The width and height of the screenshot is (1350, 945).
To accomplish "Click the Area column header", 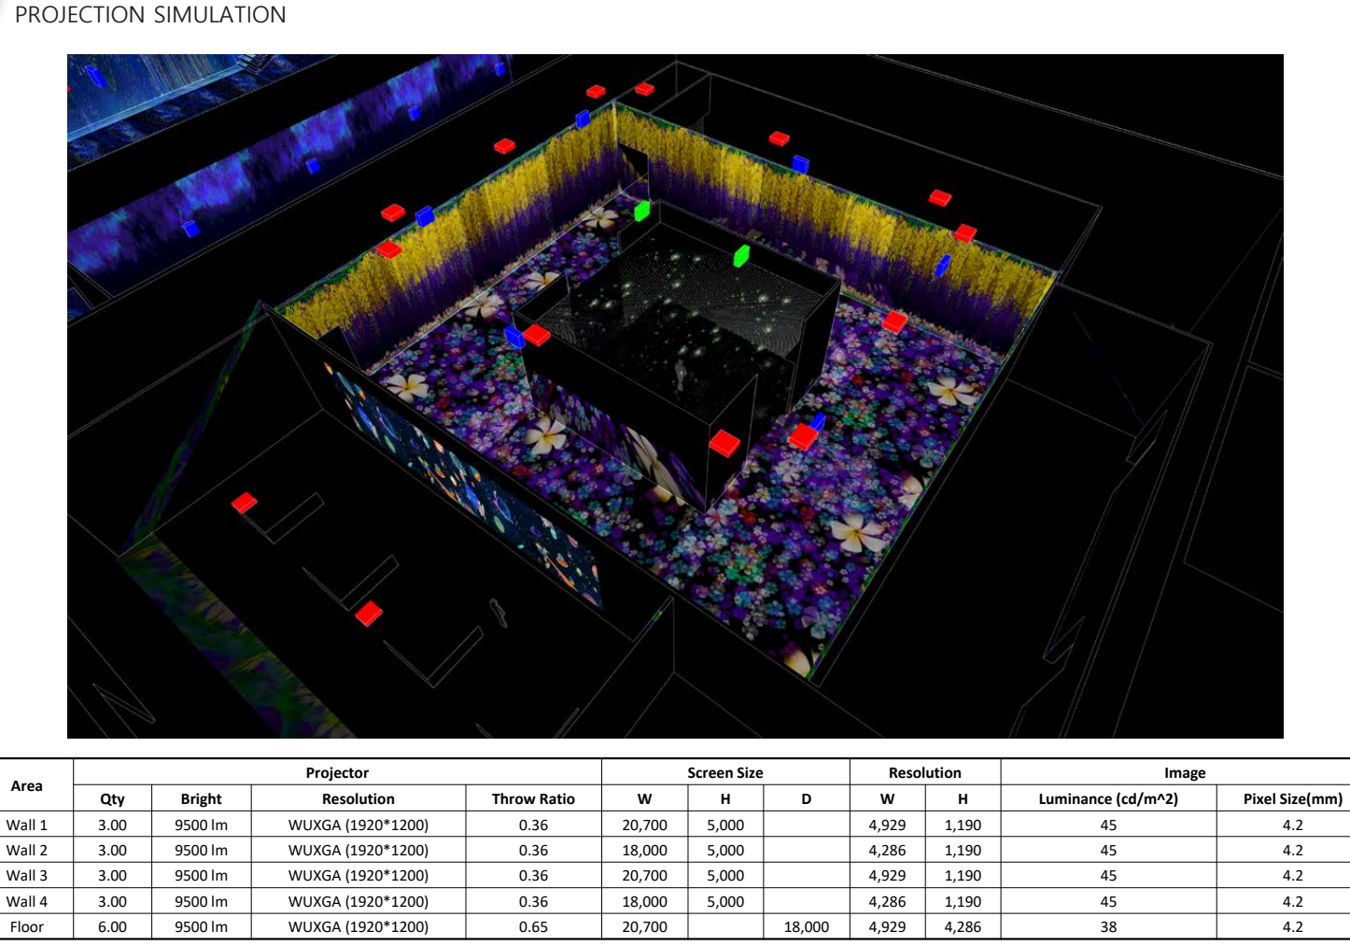I will (x=27, y=785).
